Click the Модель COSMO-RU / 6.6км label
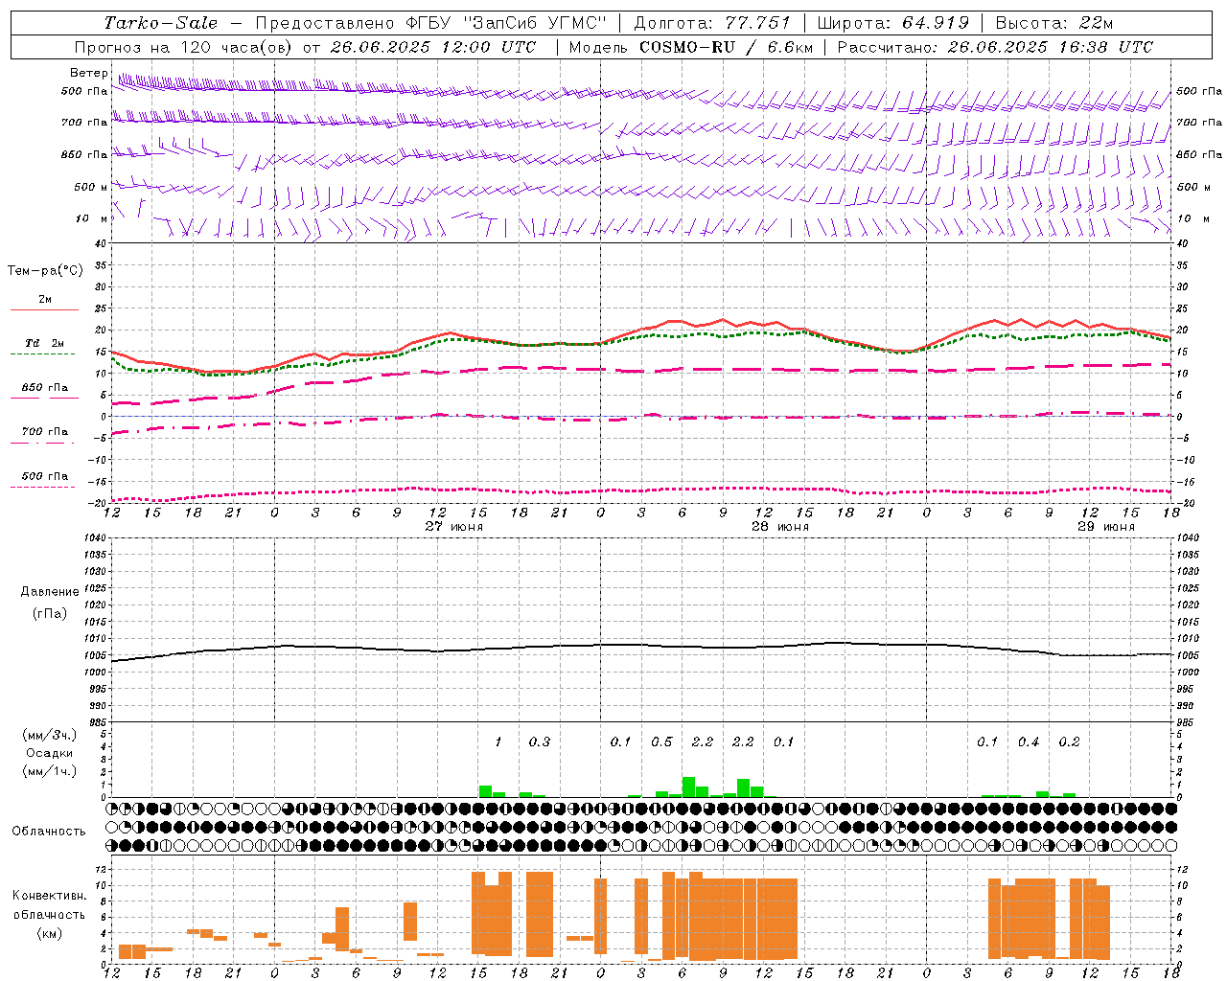1227x981 pixels. point(690,47)
